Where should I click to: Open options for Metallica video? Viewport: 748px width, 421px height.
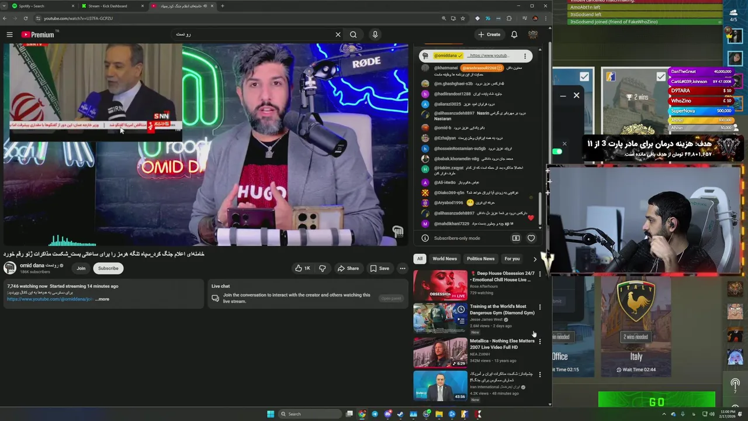click(x=540, y=341)
